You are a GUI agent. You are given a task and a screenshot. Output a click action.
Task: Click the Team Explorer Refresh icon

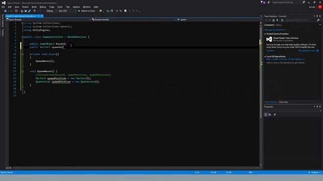[x=282, y=20]
